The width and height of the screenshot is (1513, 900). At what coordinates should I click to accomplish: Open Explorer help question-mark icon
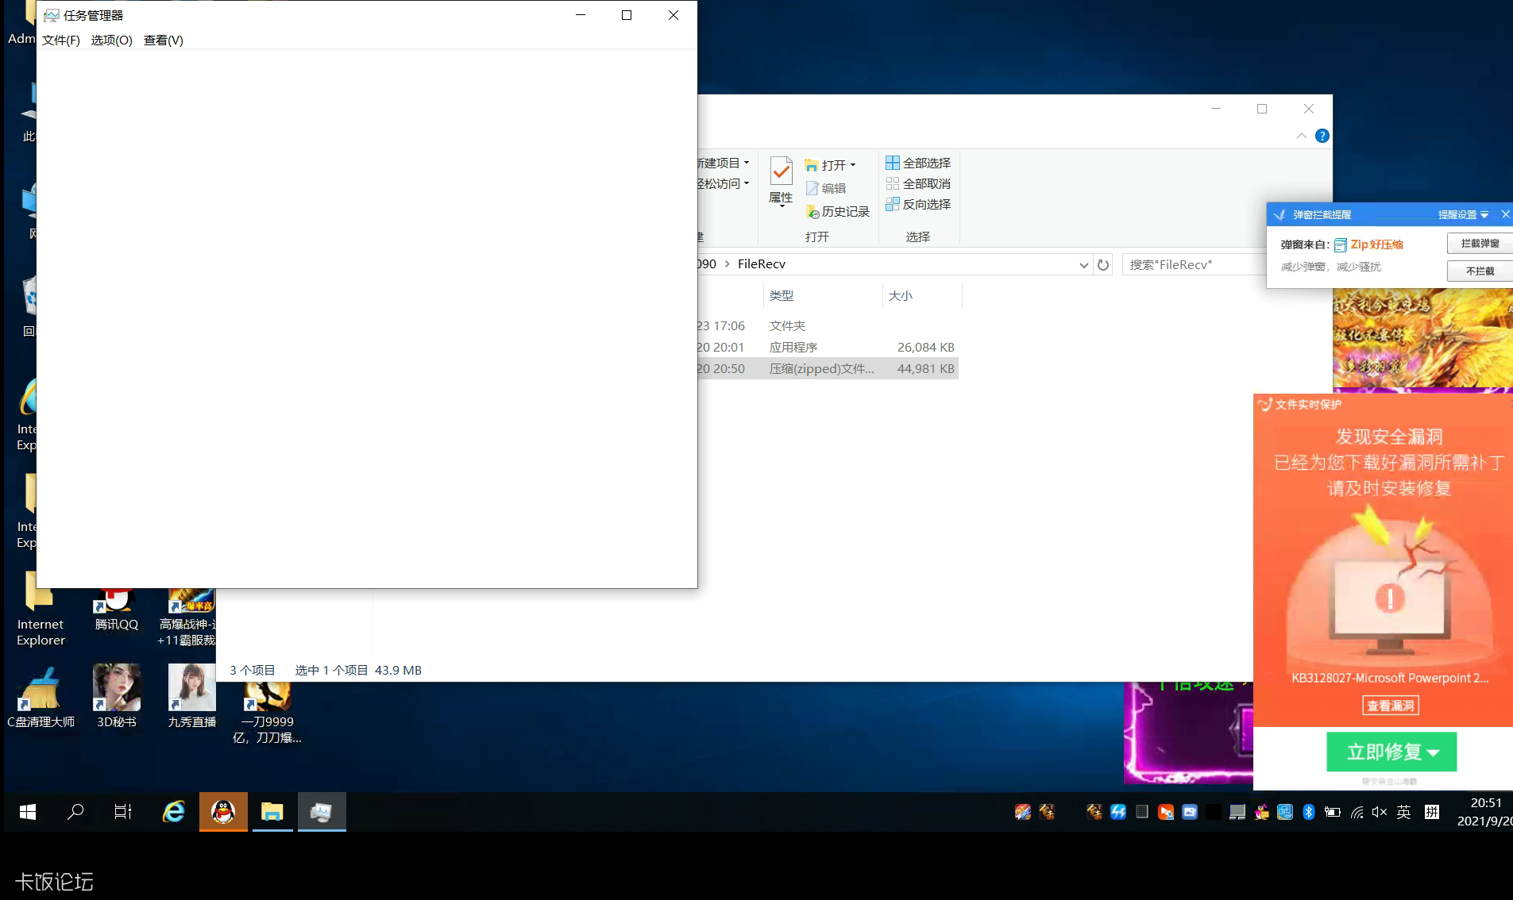(x=1322, y=136)
